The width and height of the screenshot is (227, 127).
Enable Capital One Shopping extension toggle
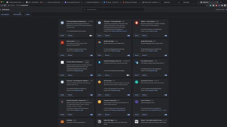[128, 75]
